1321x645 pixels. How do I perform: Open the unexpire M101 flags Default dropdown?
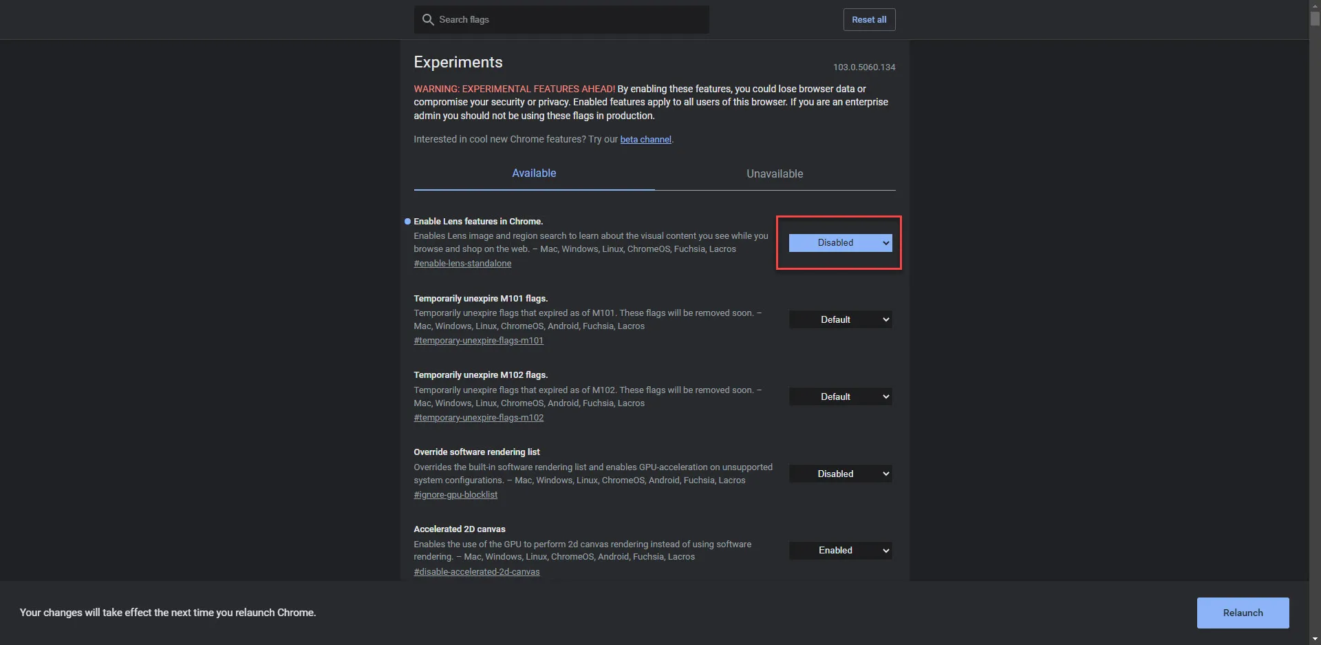840,319
